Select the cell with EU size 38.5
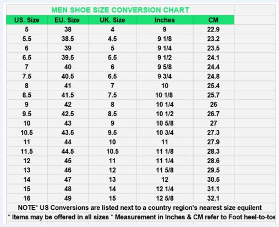Viewport: 279px width, 227px height. 68,39
